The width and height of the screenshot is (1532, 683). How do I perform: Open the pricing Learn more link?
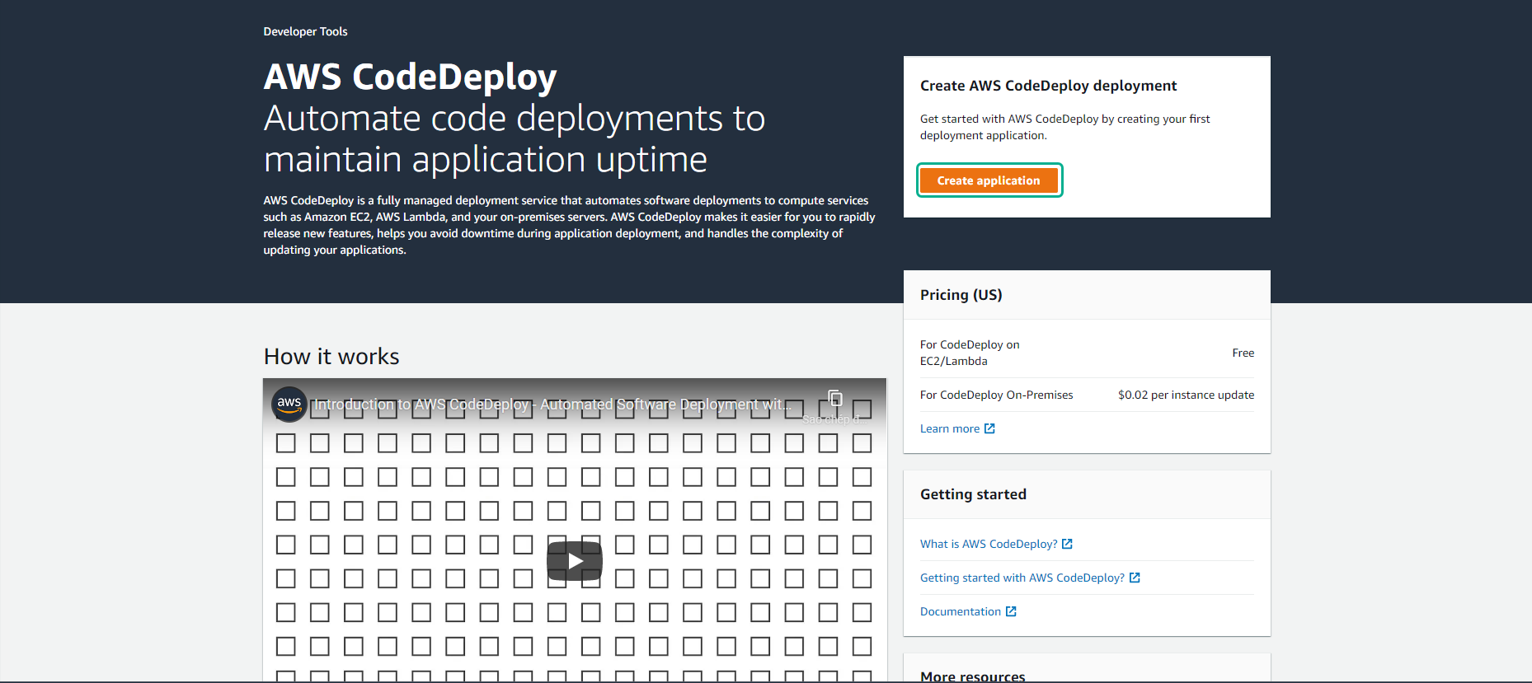coord(957,428)
